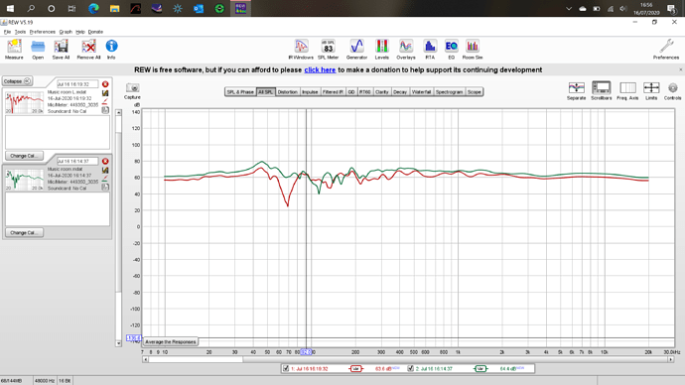Open the SPL Meter tool
Screen dimensions: 685x385
[328, 50]
